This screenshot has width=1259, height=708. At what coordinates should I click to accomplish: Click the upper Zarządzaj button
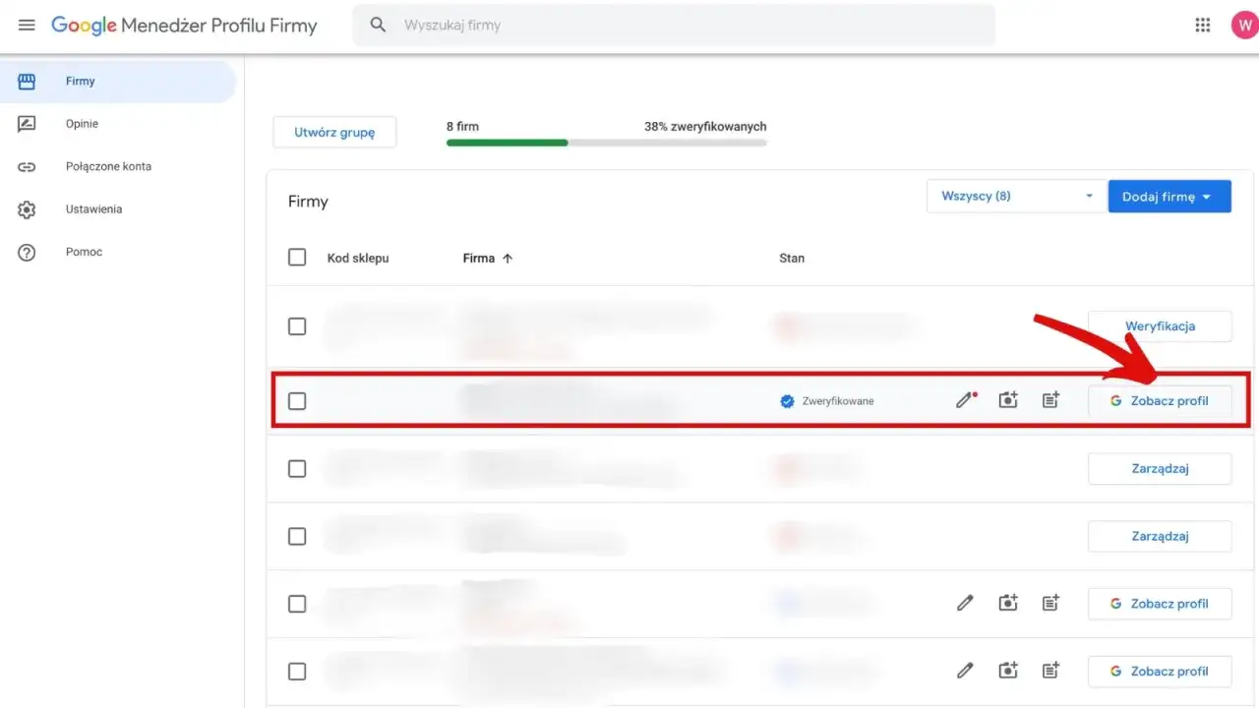[1160, 469]
